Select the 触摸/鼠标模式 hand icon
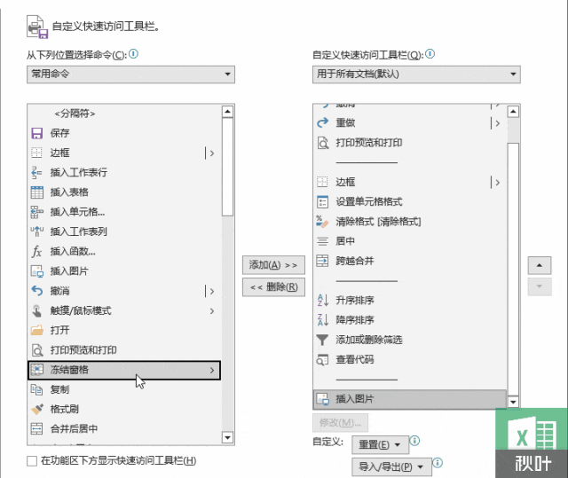The height and width of the screenshot is (478, 568). (x=37, y=310)
